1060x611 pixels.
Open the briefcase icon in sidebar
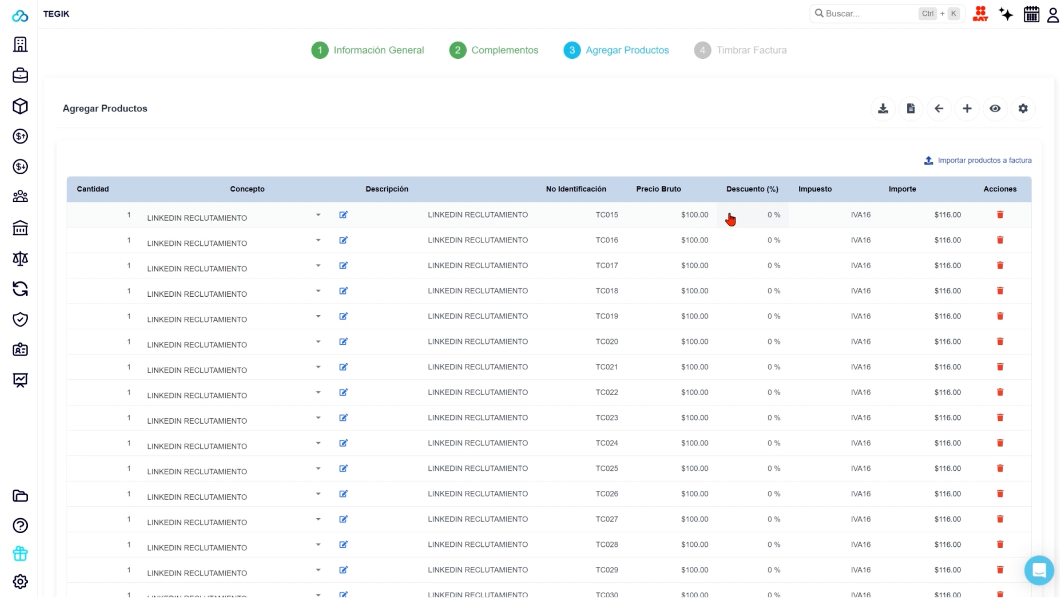point(20,75)
